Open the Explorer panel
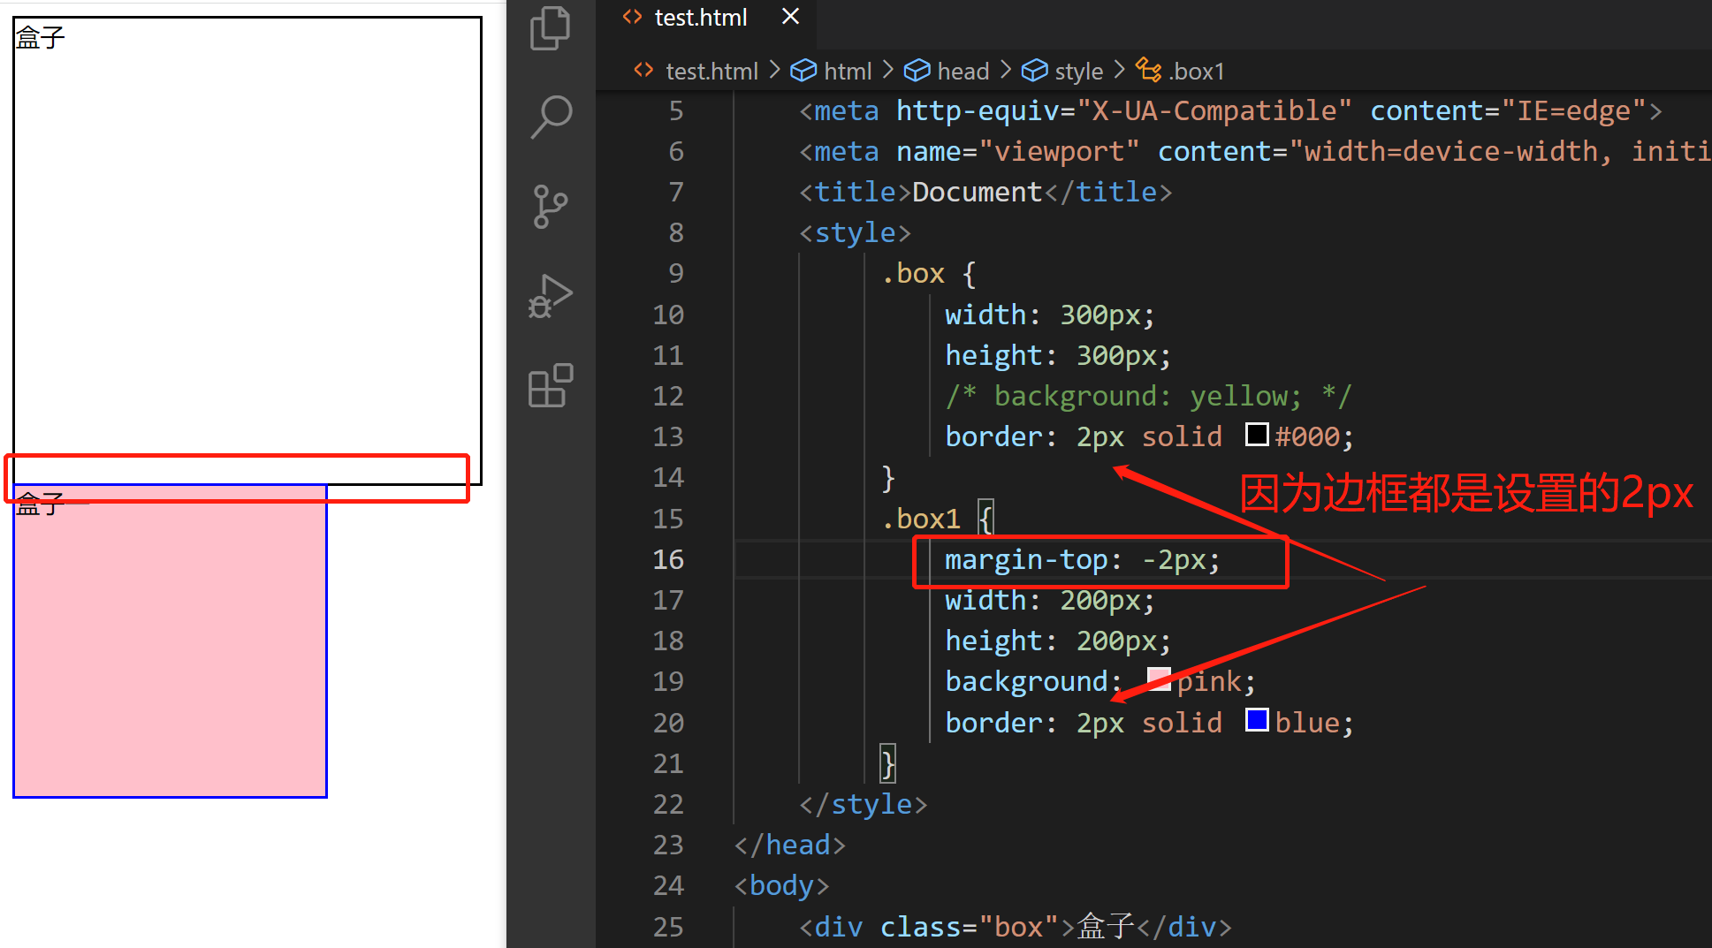The height and width of the screenshot is (948, 1712). click(550, 27)
